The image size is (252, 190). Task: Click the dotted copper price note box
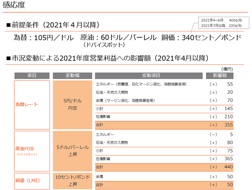tap(224, 23)
